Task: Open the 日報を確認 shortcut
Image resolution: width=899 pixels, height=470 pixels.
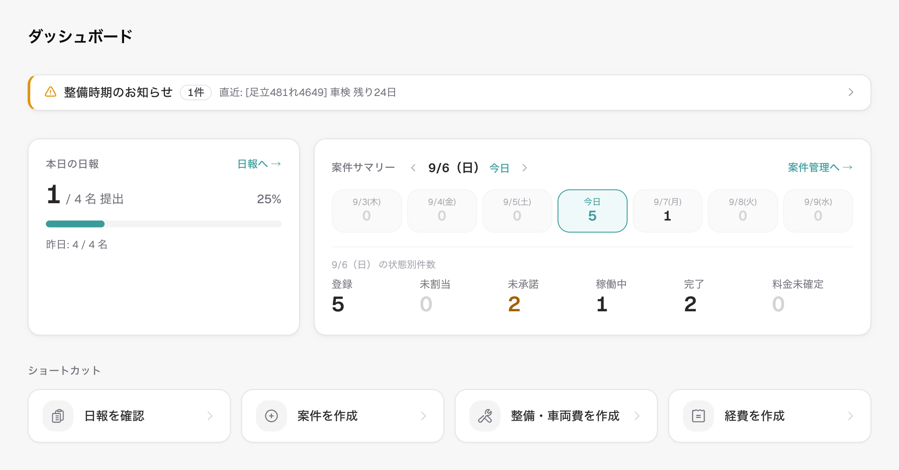Action: click(129, 416)
